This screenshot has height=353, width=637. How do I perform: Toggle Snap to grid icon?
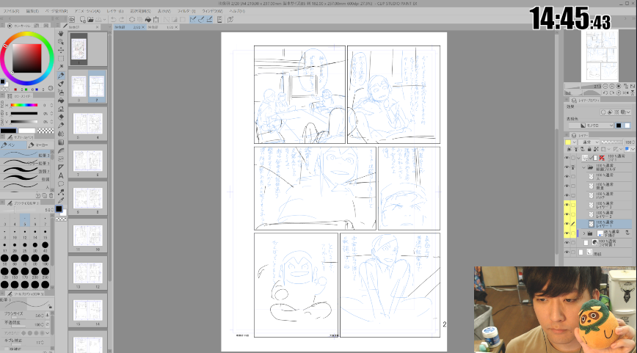pos(209,20)
